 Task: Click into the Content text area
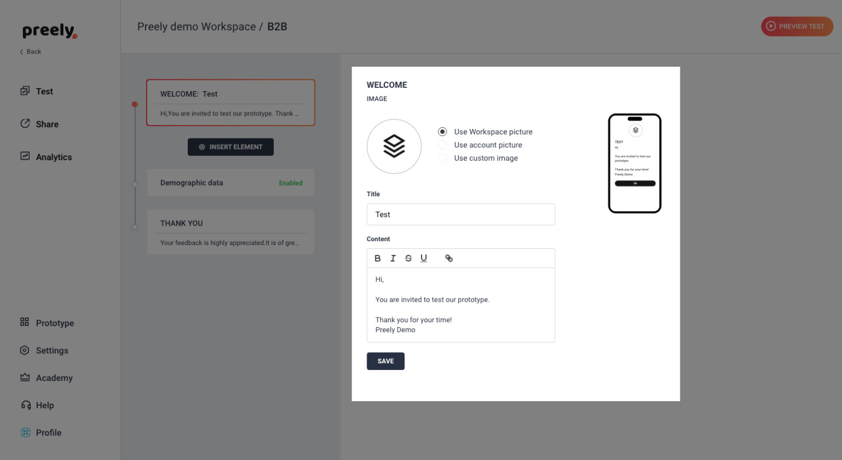pyautogui.click(x=461, y=305)
